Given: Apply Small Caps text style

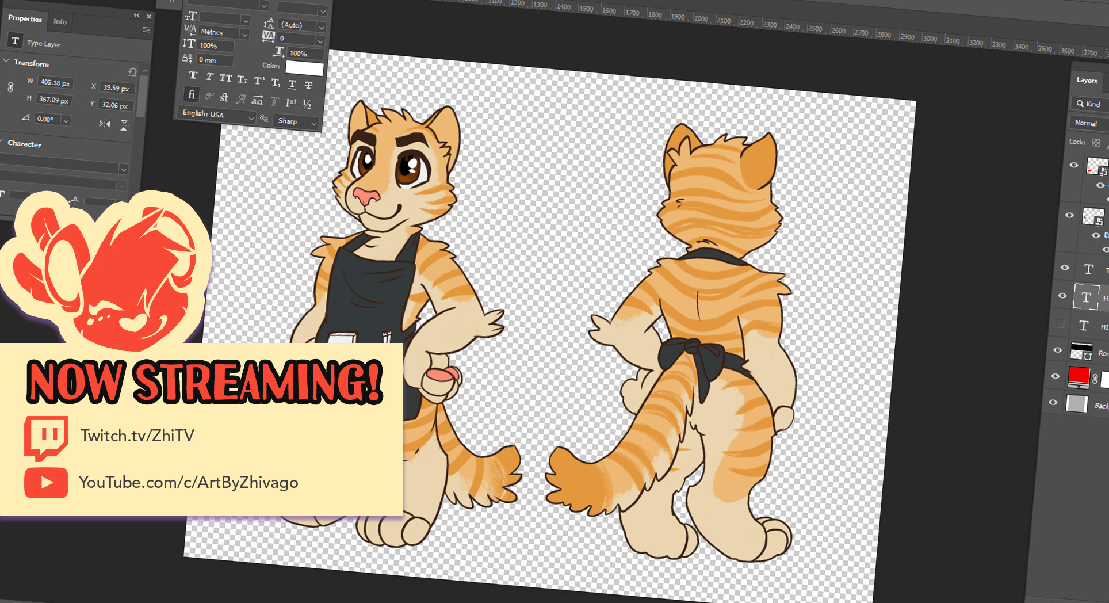Looking at the screenshot, I should coord(242,79).
